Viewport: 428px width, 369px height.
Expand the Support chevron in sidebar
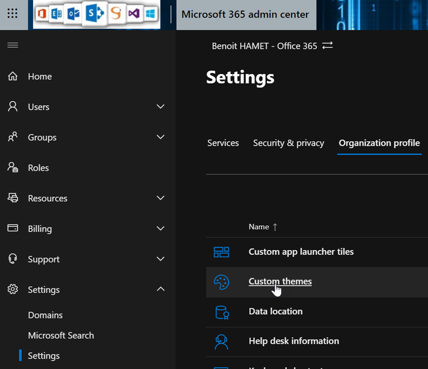coord(161,259)
